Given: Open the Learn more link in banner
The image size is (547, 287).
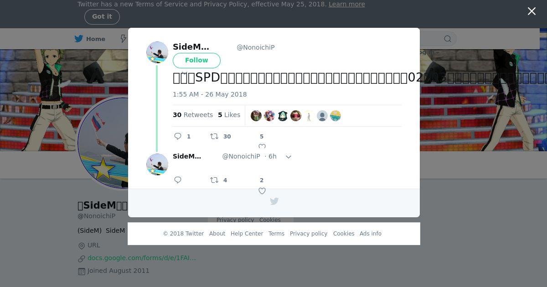Looking at the screenshot, I should point(347,4).
